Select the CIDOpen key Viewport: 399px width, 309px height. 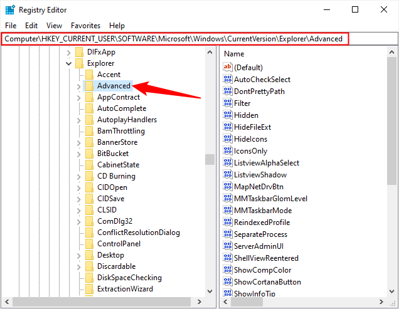(x=112, y=187)
